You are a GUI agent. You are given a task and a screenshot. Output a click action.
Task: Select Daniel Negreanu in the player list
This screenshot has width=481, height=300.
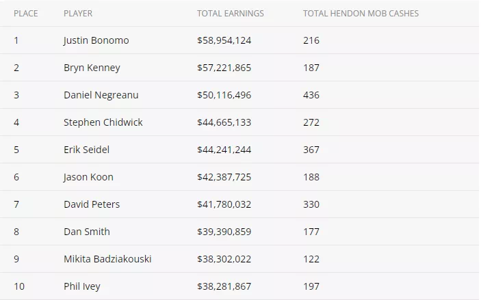(x=101, y=95)
